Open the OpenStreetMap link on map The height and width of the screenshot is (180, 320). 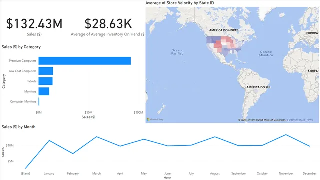tap(296, 120)
